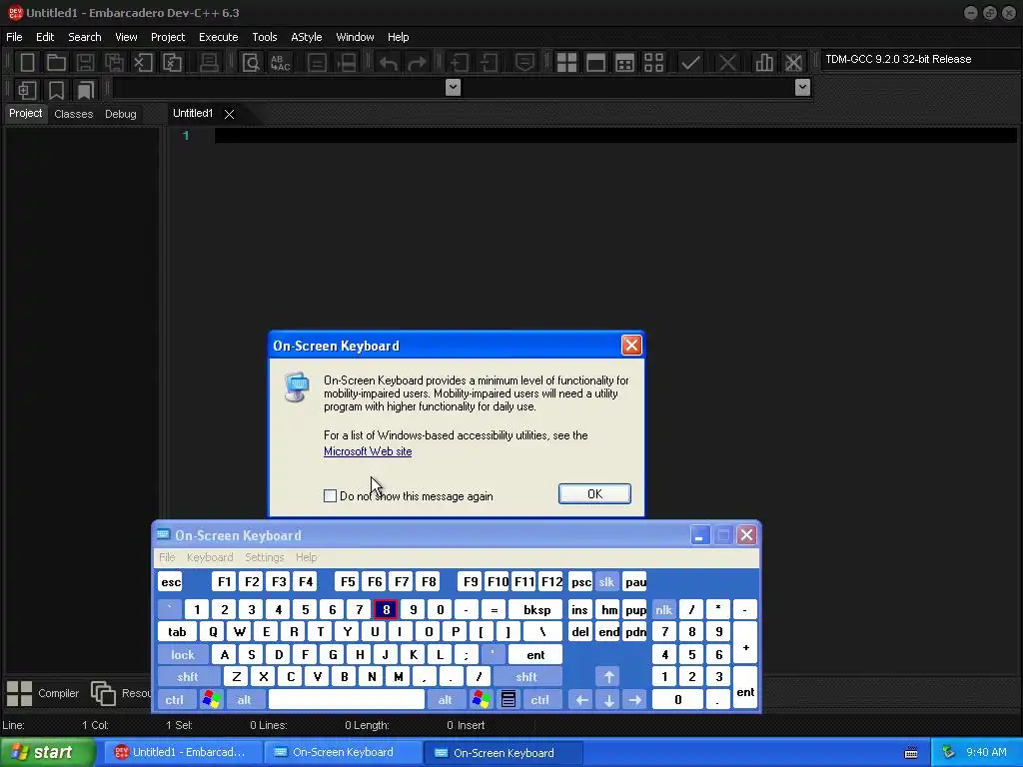The image size is (1023, 767).
Task: Click the keyboard icon in system tray
Action: [x=911, y=753]
